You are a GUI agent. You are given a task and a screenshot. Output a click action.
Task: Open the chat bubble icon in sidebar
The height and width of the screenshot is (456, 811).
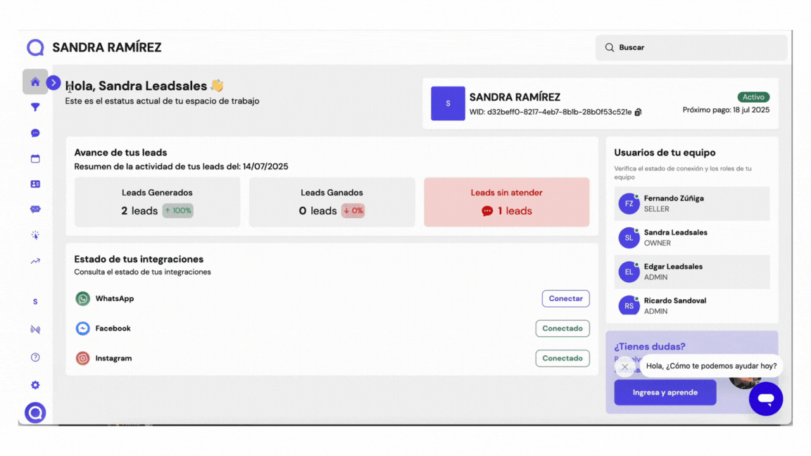click(x=35, y=133)
